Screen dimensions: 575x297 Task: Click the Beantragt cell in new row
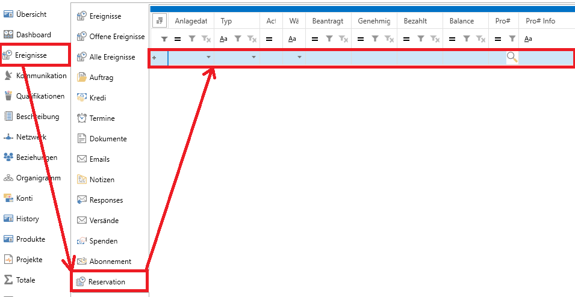point(328,58)
